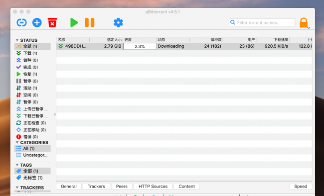Select 全部 (1) status filter
Viewport: 324px width, 196px height.
click(32, 46)
